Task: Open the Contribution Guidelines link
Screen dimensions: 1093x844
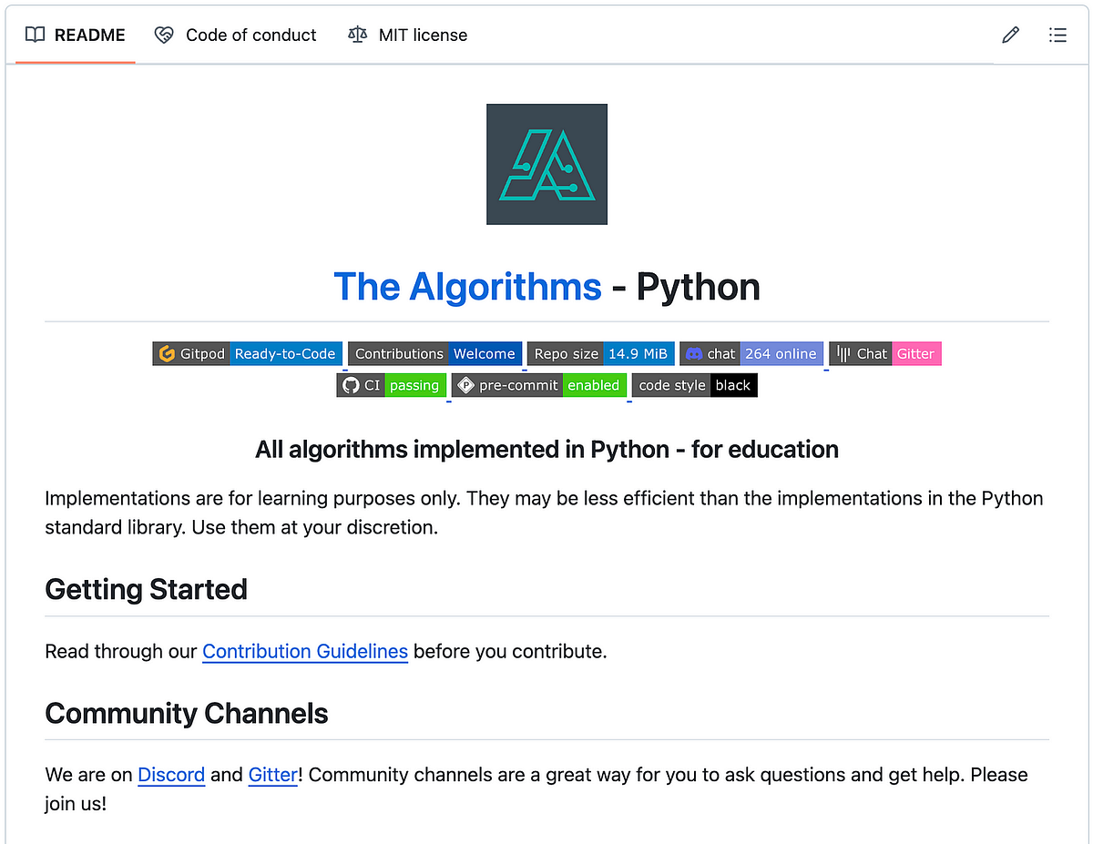Action: click(304, 651)
